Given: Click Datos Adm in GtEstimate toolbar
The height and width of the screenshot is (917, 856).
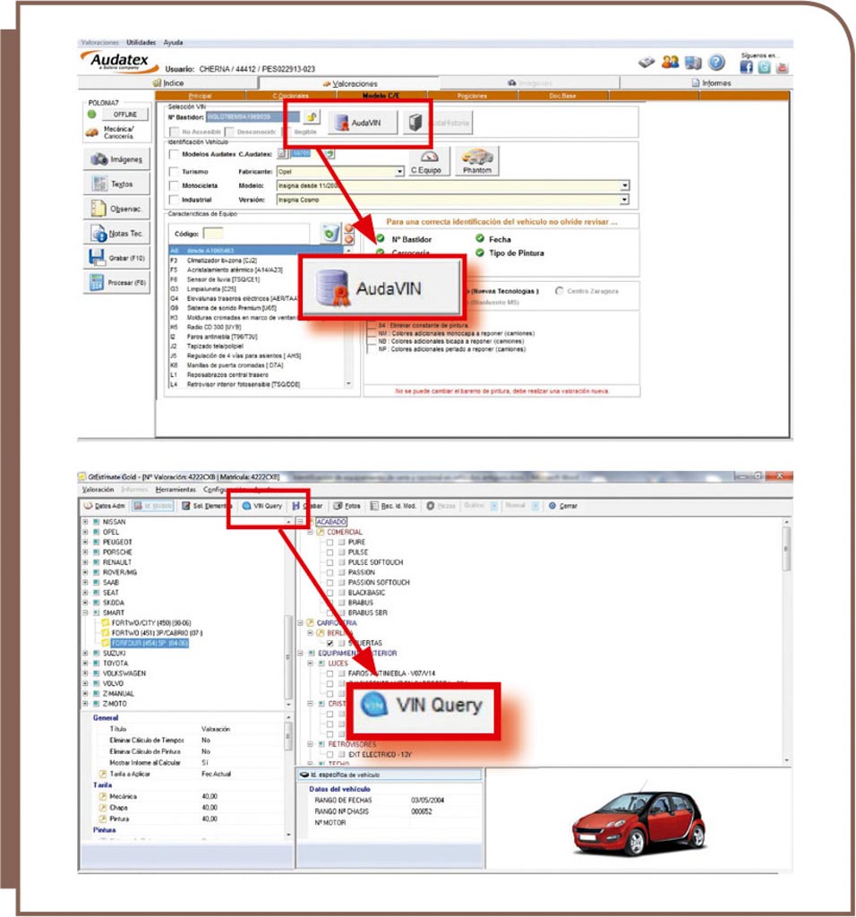Looking at the screenshot, I should point(105,506).
